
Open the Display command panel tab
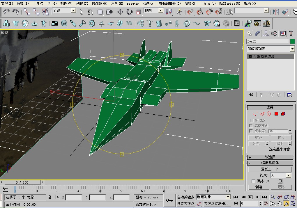click(283, 34)
